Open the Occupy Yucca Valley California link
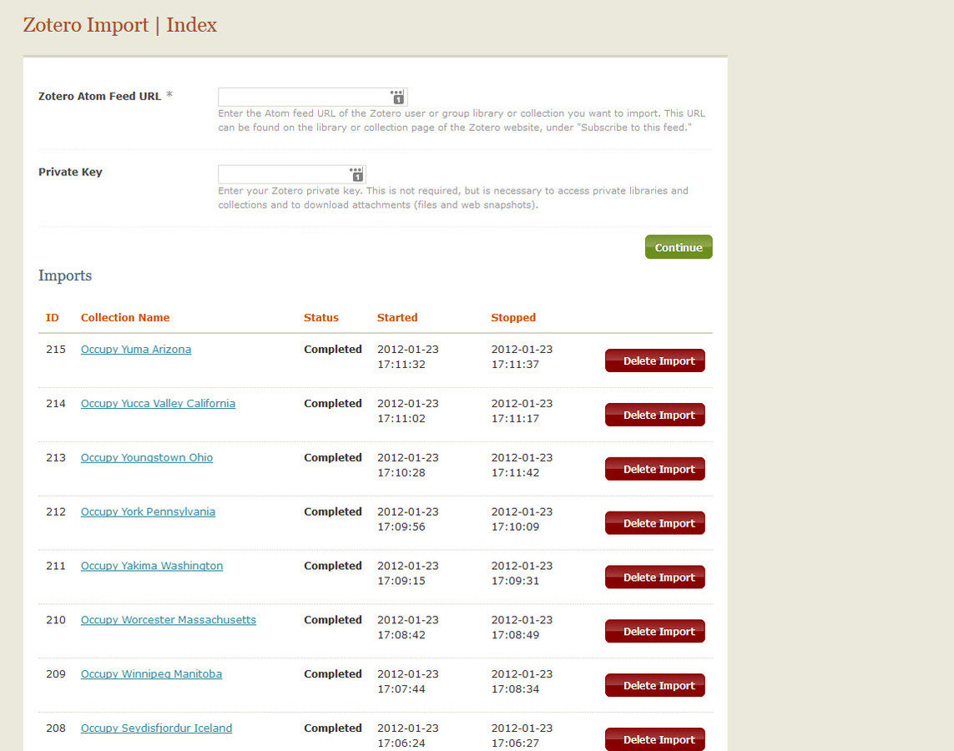Viewport: 954px width, 751px height. 158,403
